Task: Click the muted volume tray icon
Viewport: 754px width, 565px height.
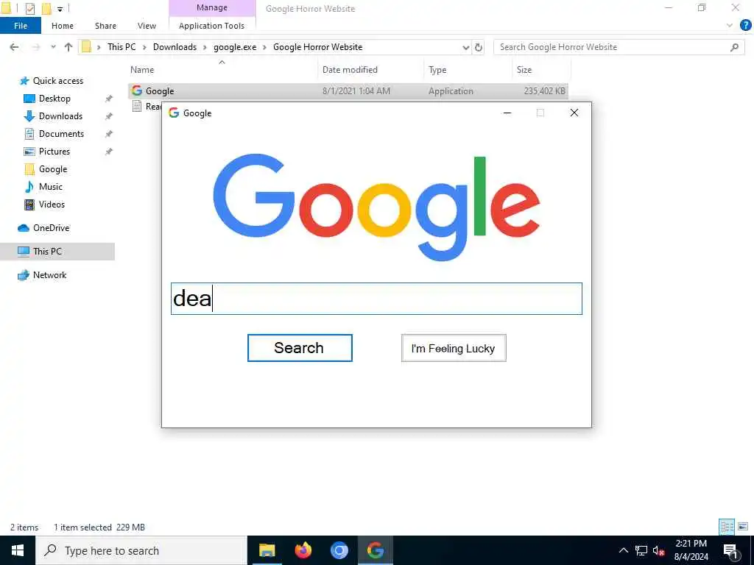Action: click(659, 550)
